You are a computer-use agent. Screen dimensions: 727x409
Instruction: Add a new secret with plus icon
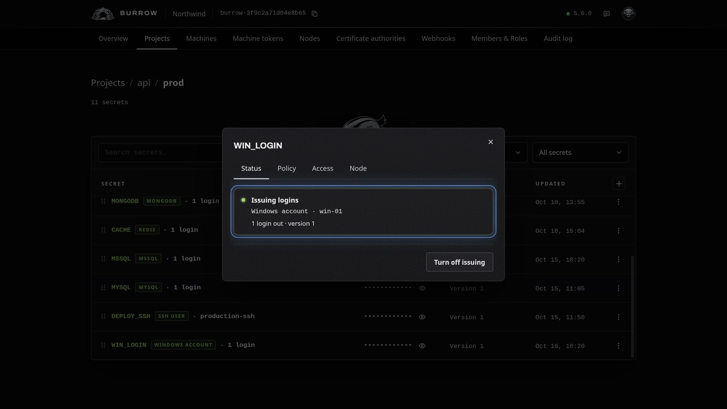619,184
